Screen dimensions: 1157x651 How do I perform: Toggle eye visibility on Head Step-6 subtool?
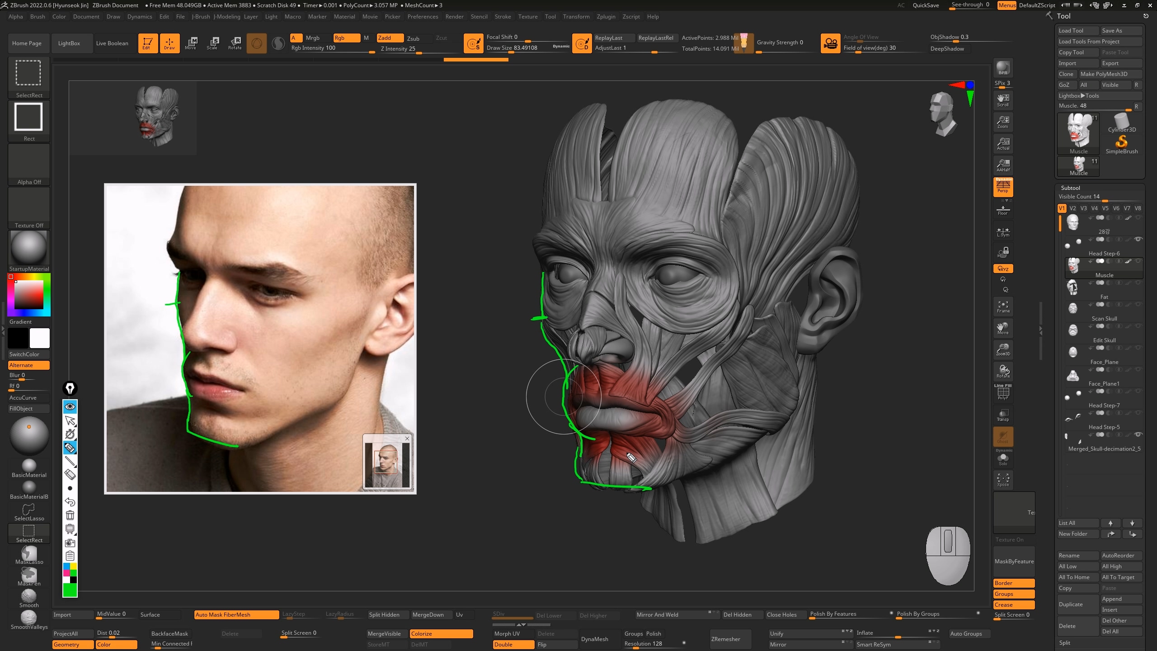pos(1138,239)
